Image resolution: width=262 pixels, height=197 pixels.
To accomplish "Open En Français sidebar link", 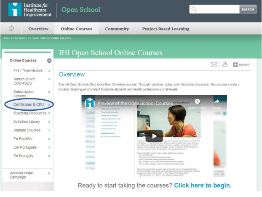I will tap(23, 156).
